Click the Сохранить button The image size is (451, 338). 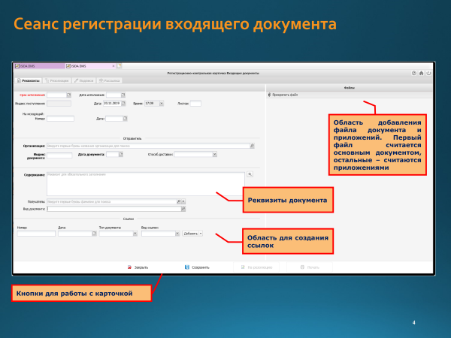point(197,267)
